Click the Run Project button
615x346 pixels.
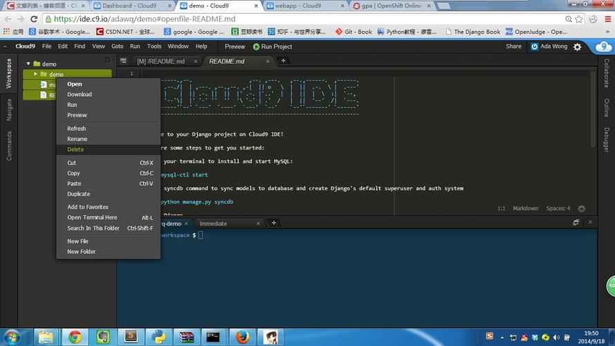point(273,46)
